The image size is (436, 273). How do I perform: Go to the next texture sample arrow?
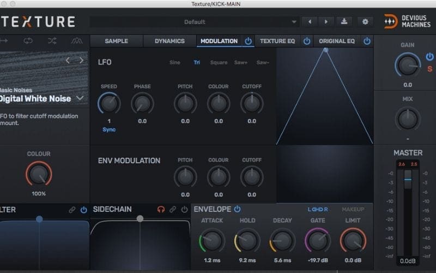tap(81, 60)
